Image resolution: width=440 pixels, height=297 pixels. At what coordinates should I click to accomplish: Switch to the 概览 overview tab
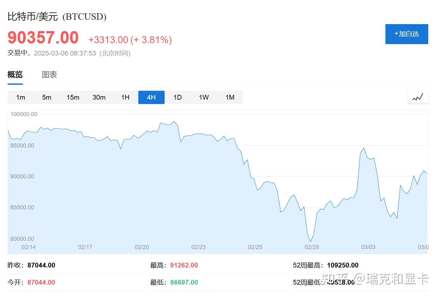point(15,75)
